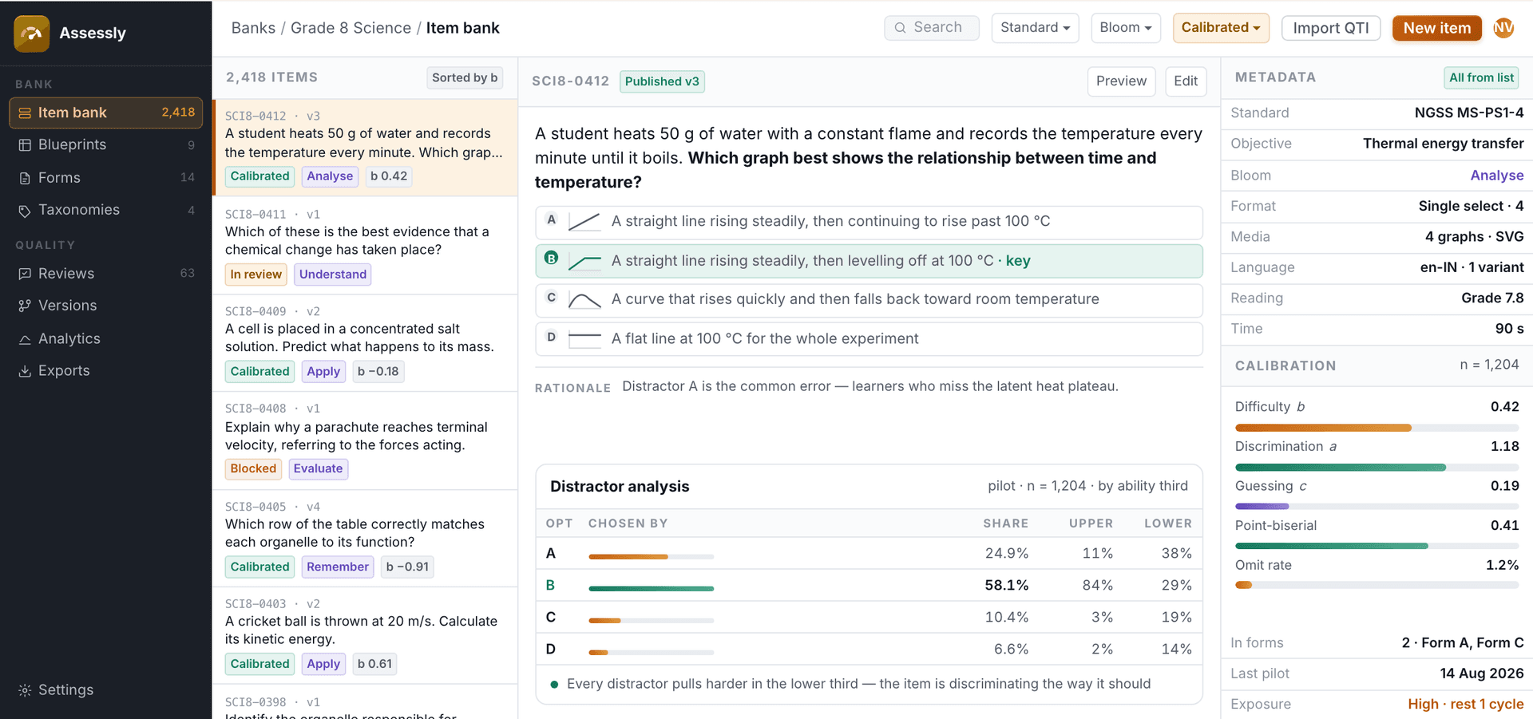
Task: Create a New item
Action: click(1437, 29)
